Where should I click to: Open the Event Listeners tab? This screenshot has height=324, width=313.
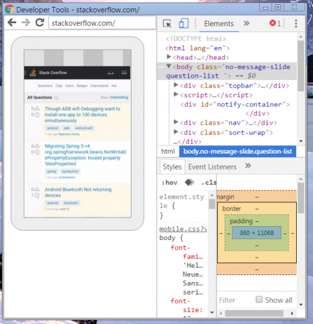point(212,167)
